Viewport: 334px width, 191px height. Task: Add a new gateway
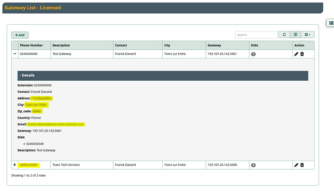pos(20,35)
